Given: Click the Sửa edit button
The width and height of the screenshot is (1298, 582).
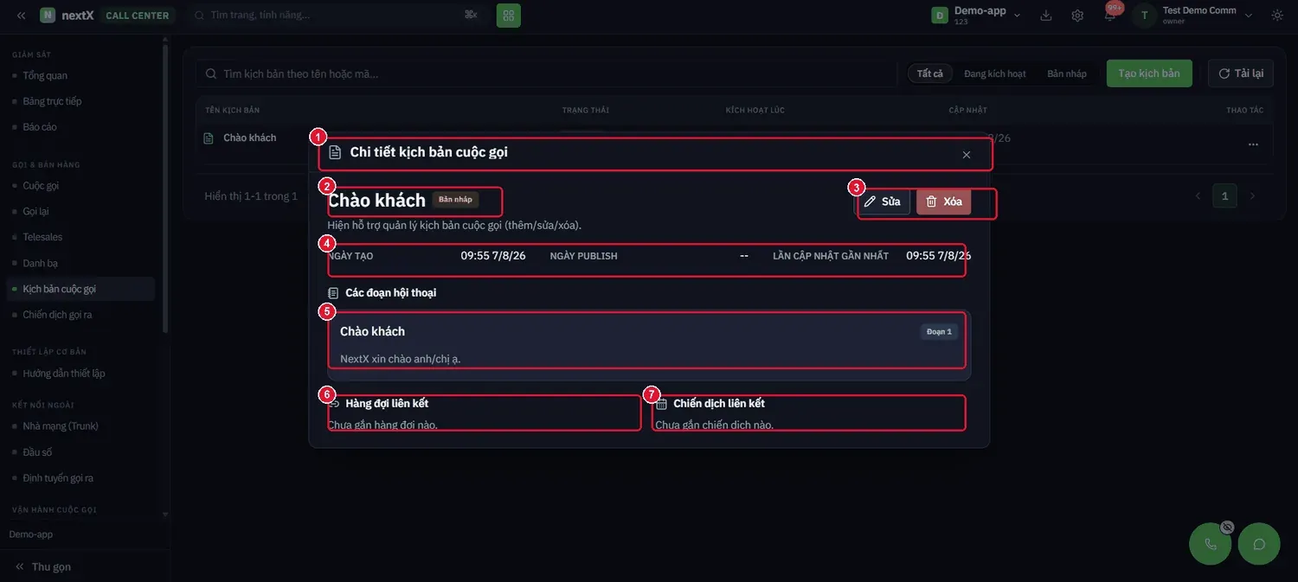Looking at the screenshot, I should (x=883, y=201).
